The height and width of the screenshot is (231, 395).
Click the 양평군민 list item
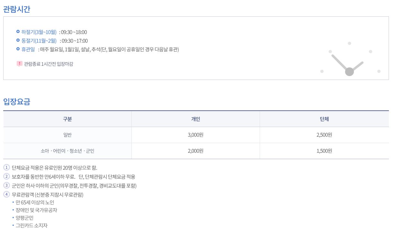(x=24, y=218)
